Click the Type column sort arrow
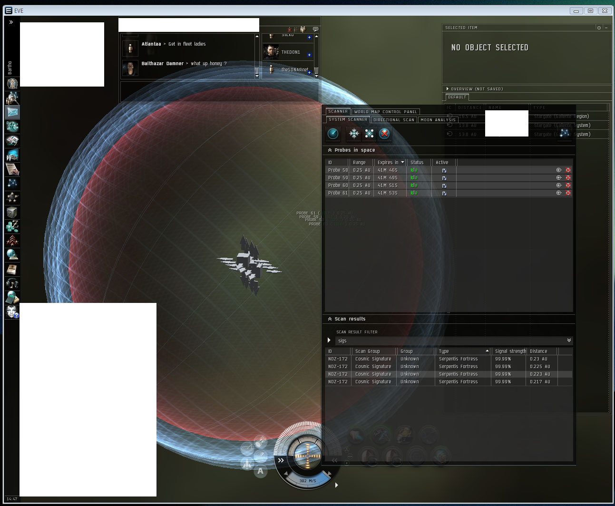This screenshot has width=615, height=506. [487, 351]
